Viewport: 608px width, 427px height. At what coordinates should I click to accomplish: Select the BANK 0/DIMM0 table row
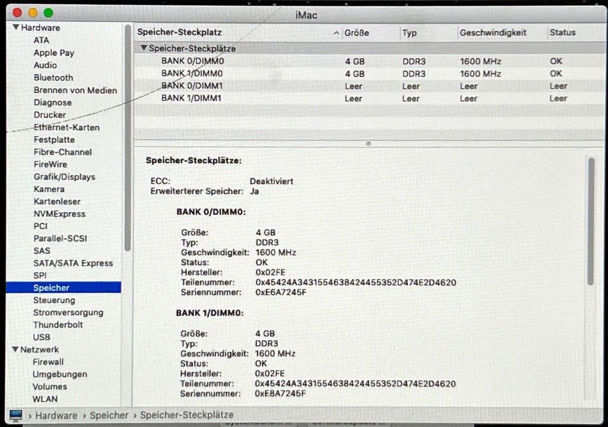coord(369,61)
